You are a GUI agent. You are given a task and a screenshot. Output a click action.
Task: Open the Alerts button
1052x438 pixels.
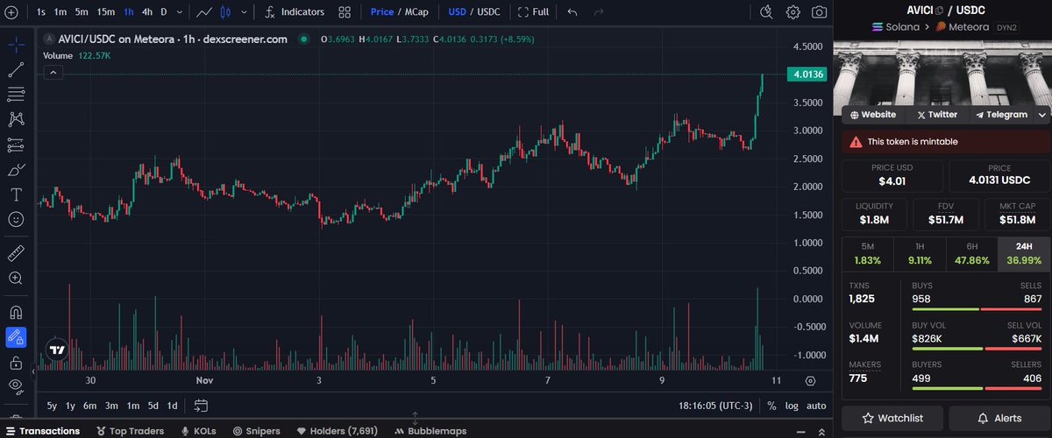coord(999,418)
